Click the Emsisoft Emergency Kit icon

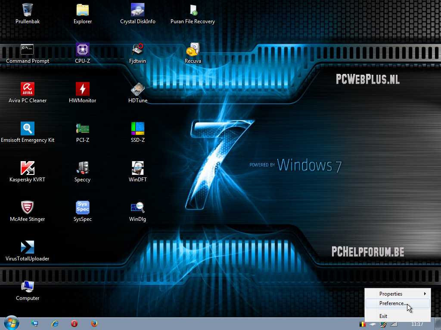(28, 128)
